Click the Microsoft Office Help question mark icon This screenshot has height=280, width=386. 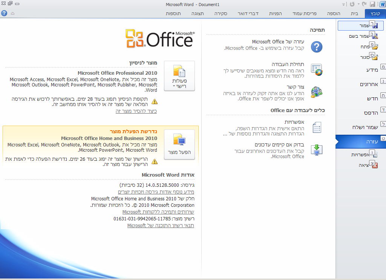[x=317, y=47]
